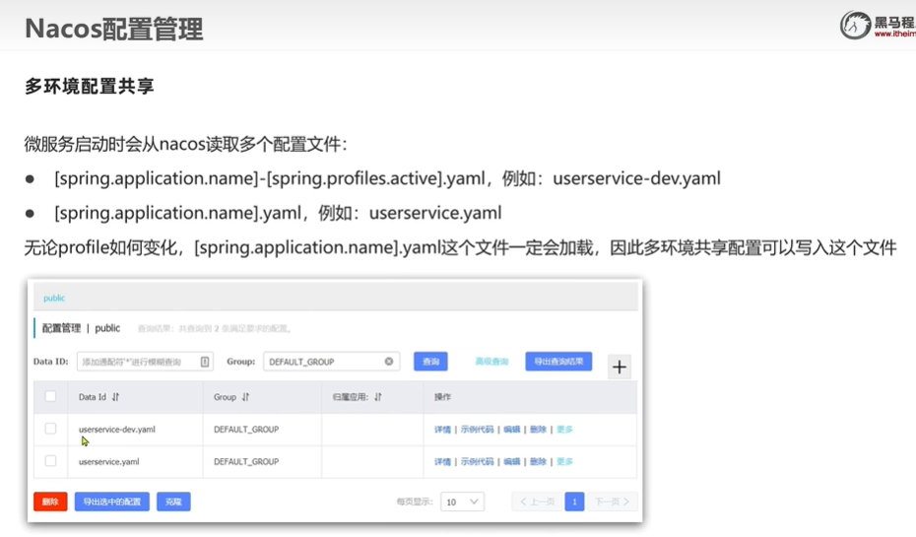Click 删除 link for userservice.yaml
916x537 pixels.
click(538, 461)
